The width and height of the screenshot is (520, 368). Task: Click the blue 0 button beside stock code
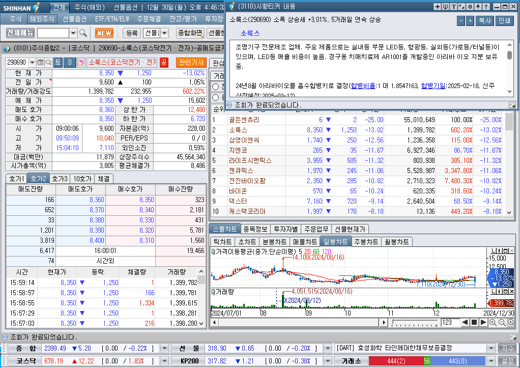[70, 63]
